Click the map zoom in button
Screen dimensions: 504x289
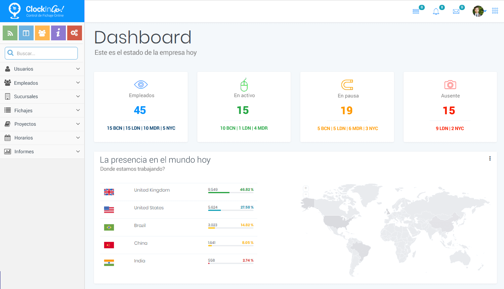[306, 189]
